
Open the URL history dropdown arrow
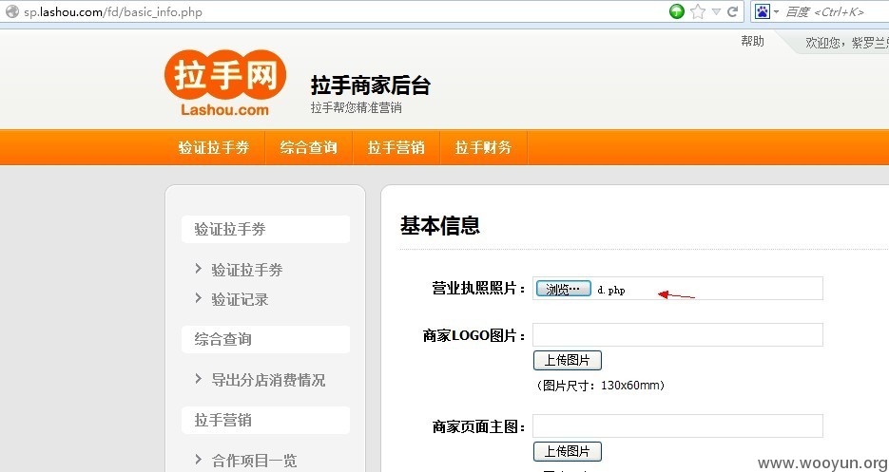coord(716,11)
